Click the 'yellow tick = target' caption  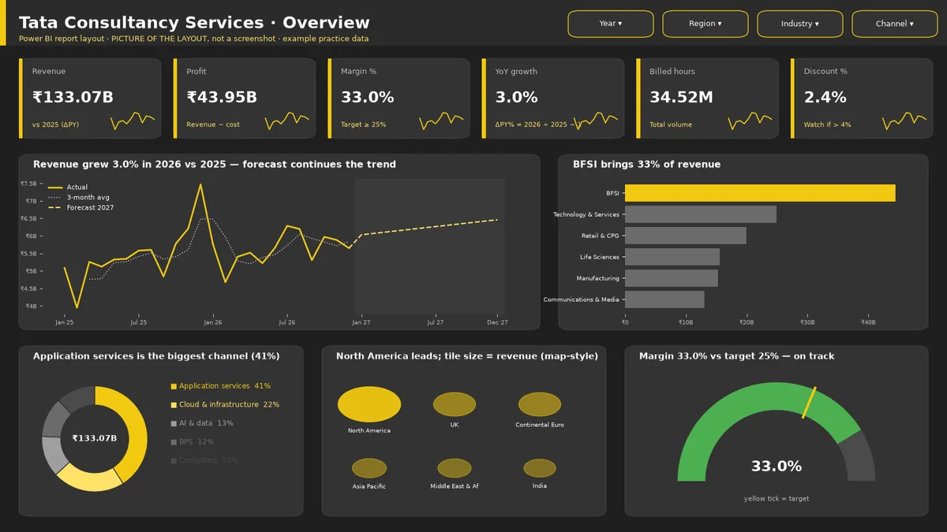point(777,498)
